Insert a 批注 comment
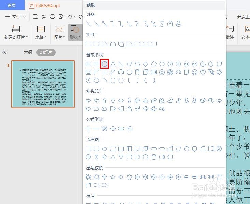The width and height of the screenshot is (250, 204). pyautogui.click(x=230, y=33)
